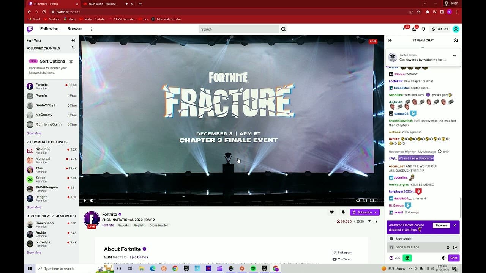Open video player settings gear

(358, 201)
